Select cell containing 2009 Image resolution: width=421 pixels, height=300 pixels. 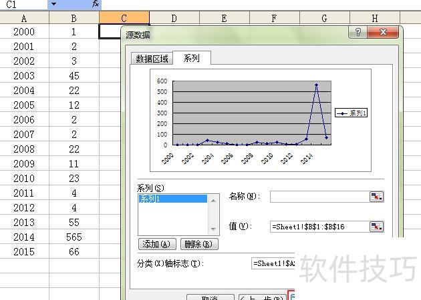tap(24, 163)
